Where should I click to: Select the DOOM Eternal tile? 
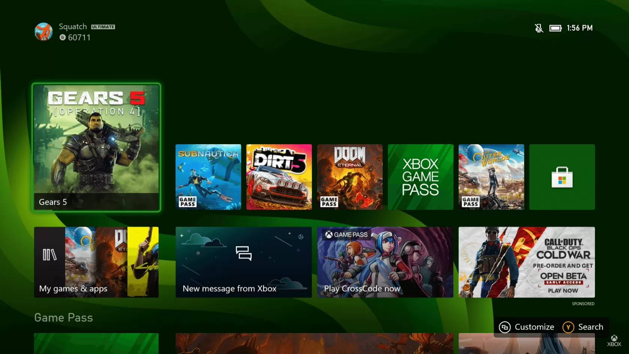tap(350, 177)
